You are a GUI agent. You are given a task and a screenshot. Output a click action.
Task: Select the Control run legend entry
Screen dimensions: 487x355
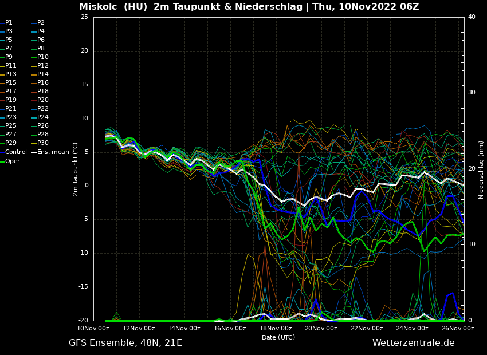pos(16,152)
